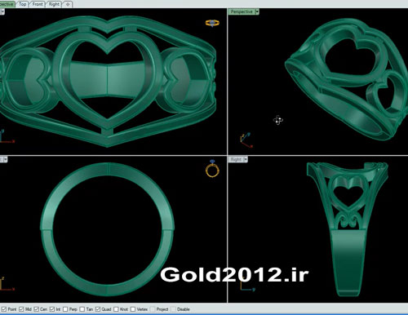The width and height of the screenshot is (408, 315).
Task: Tick the Disable osnap checkbox
Action: pos(173,309)
